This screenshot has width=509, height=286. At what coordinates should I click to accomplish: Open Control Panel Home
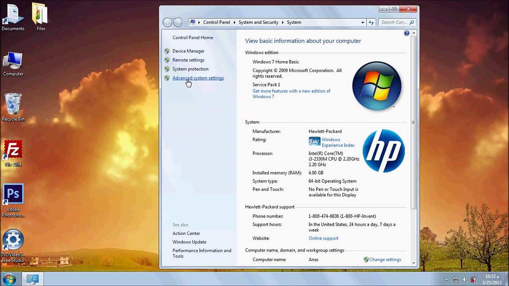coord(193,37)
